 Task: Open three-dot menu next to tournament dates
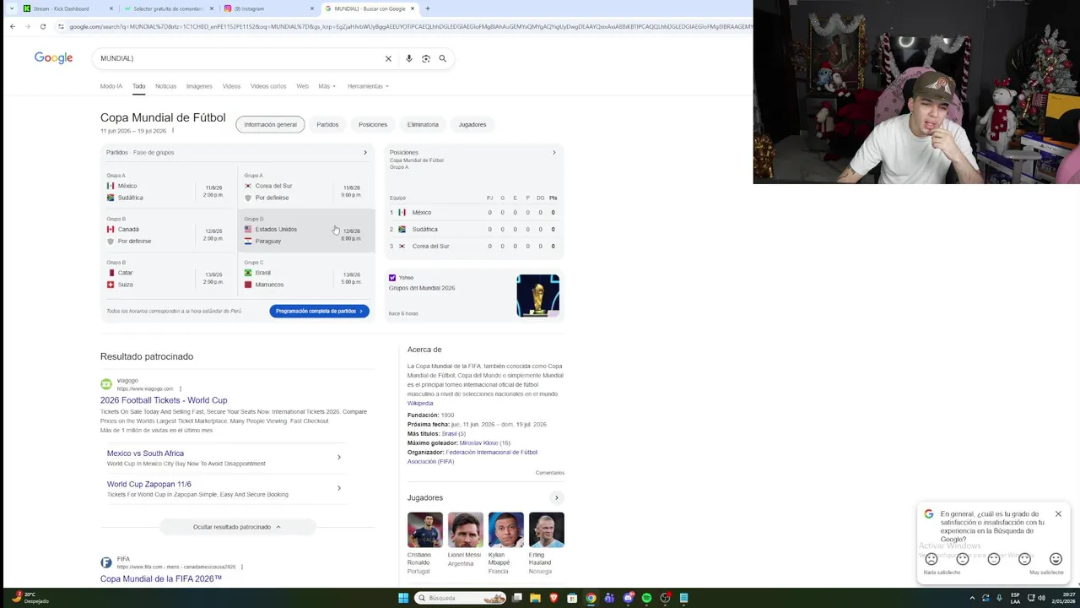tap(173, 131)
